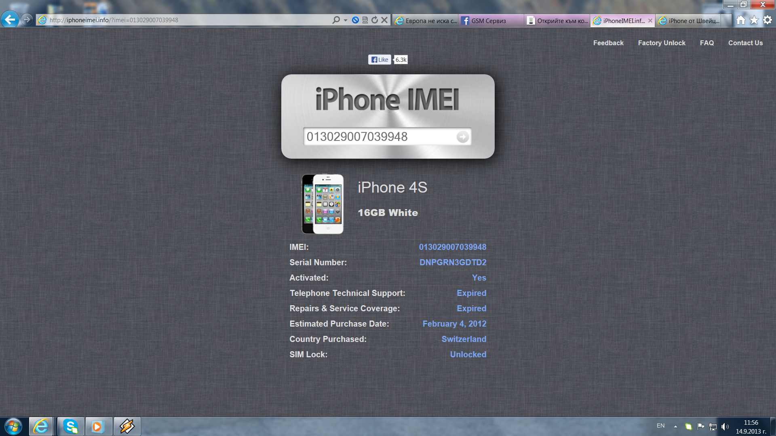Click the search magnifier in address bar

coord(336,20)
